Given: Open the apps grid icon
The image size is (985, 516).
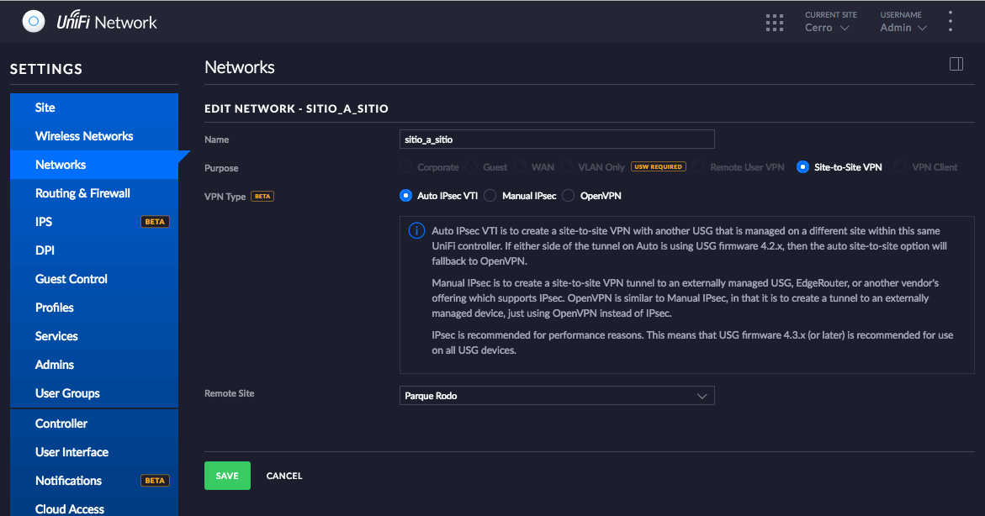Looking at the screenshot, I should [x=774, y=23].
